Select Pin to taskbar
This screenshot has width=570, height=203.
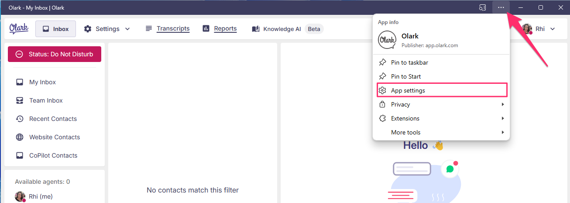(441, 62)
